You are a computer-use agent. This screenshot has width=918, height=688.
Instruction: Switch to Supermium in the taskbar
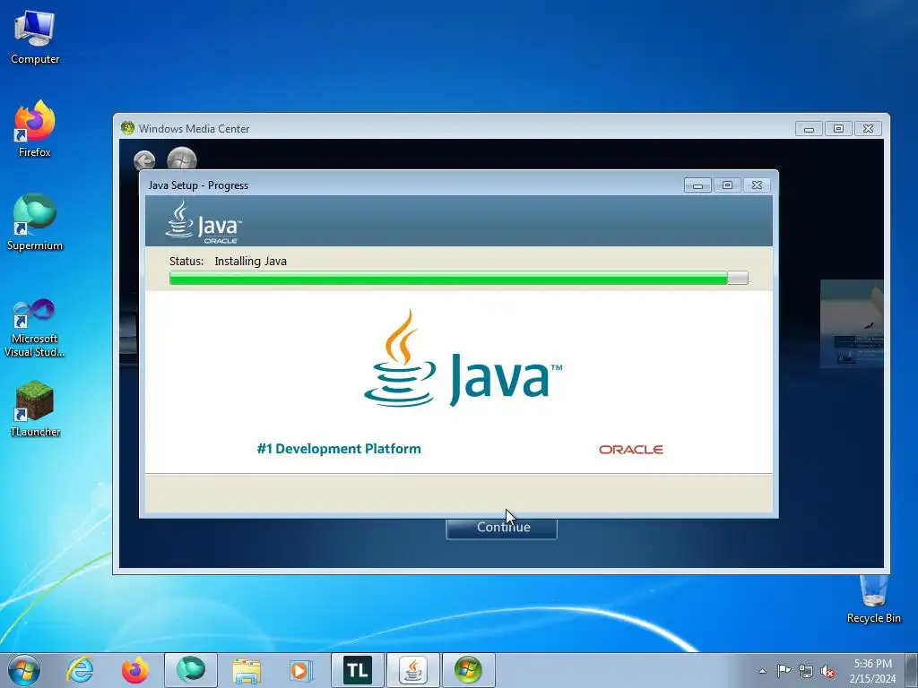tap(190, 670)
